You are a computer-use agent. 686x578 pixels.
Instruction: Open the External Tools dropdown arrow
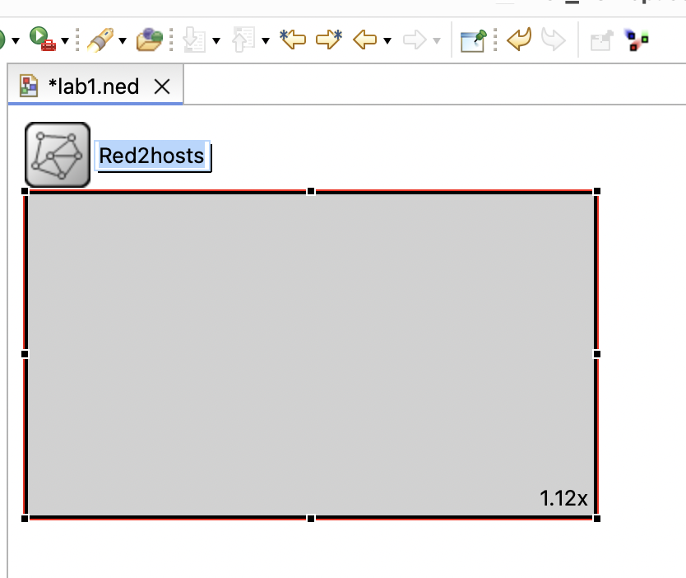click(x=65, y=40)
